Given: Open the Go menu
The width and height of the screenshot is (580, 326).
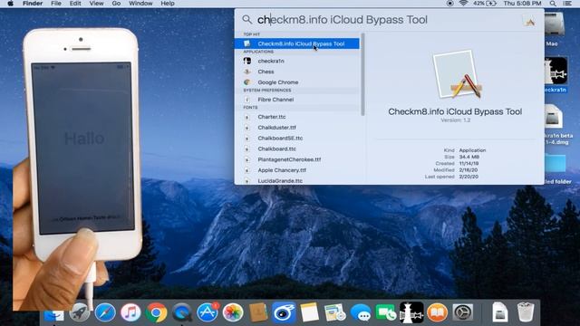Looking at the screenshot, I should pyautogui.click(x=116, y=4).
